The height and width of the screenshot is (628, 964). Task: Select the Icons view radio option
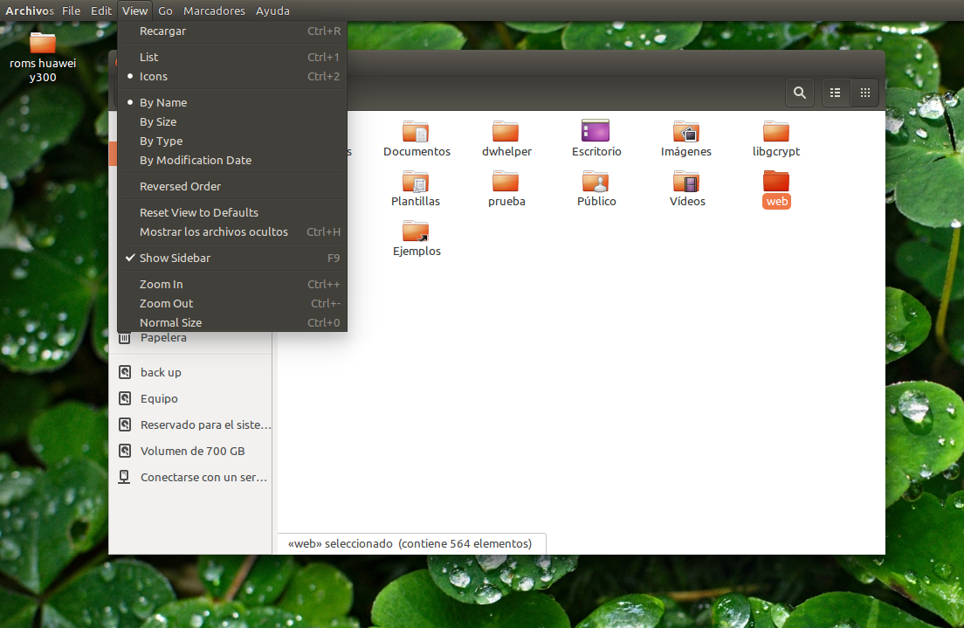coord(154,77)
